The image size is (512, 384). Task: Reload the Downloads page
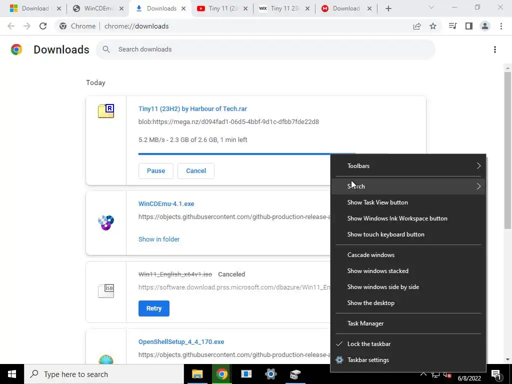click(x=43, y=26)
